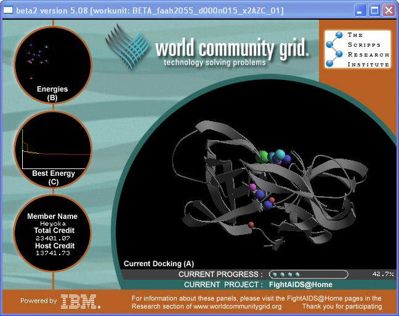Click the magenta sphere on the molecule

pos(252,187)
